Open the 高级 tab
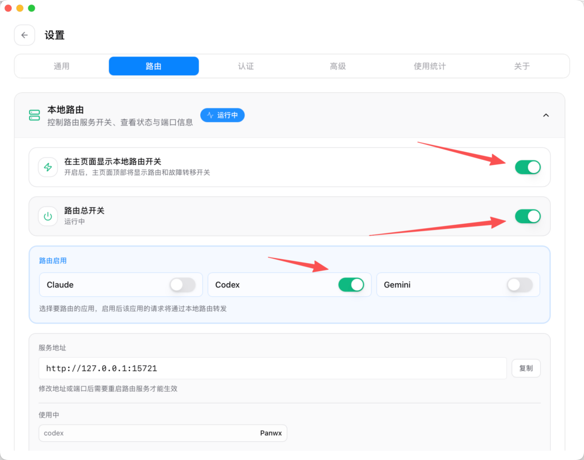 tap(338, 66)
